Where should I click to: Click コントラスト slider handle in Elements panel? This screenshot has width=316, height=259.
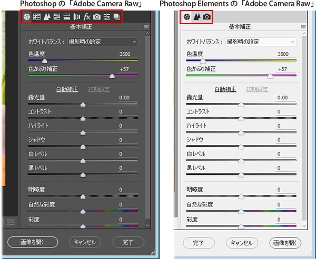point(241,119)
